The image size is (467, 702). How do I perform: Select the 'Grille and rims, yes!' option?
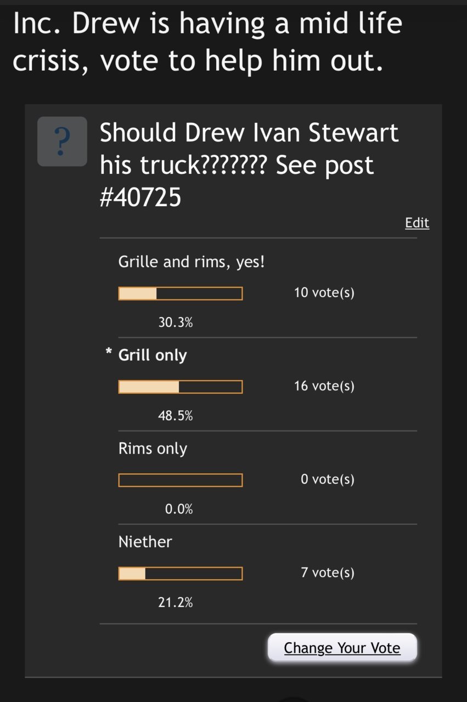coord(192,262)
